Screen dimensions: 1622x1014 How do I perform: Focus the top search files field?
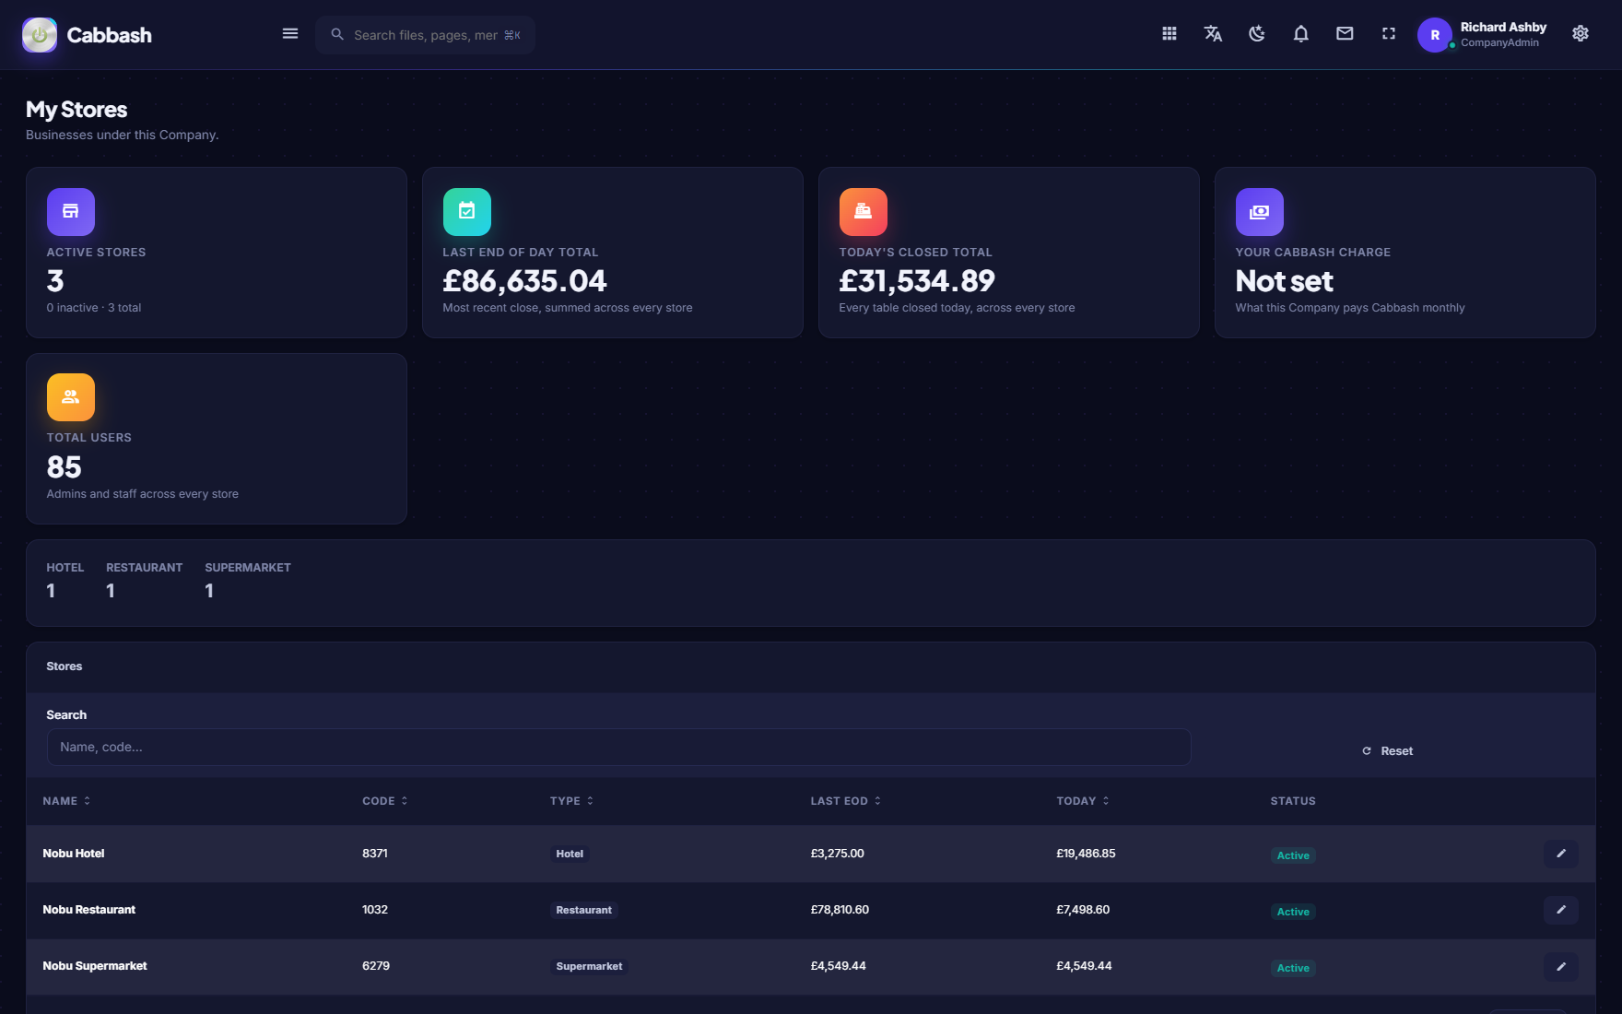(426, 35)
